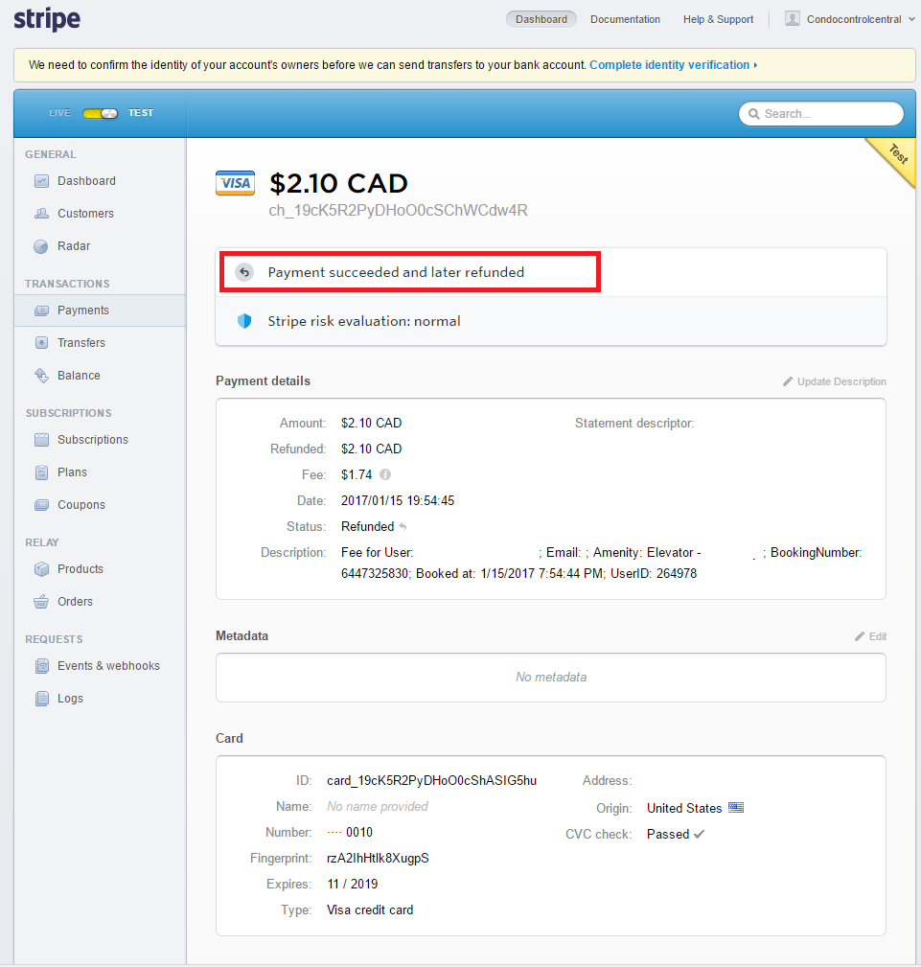The image size is (921, 967).
Task: Click the card number ending 0010
Action: (350, 833)
